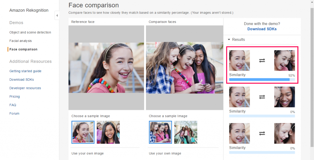Click the 92% similarity progress bar
This screenshot has height=160, width=314.
262,80
